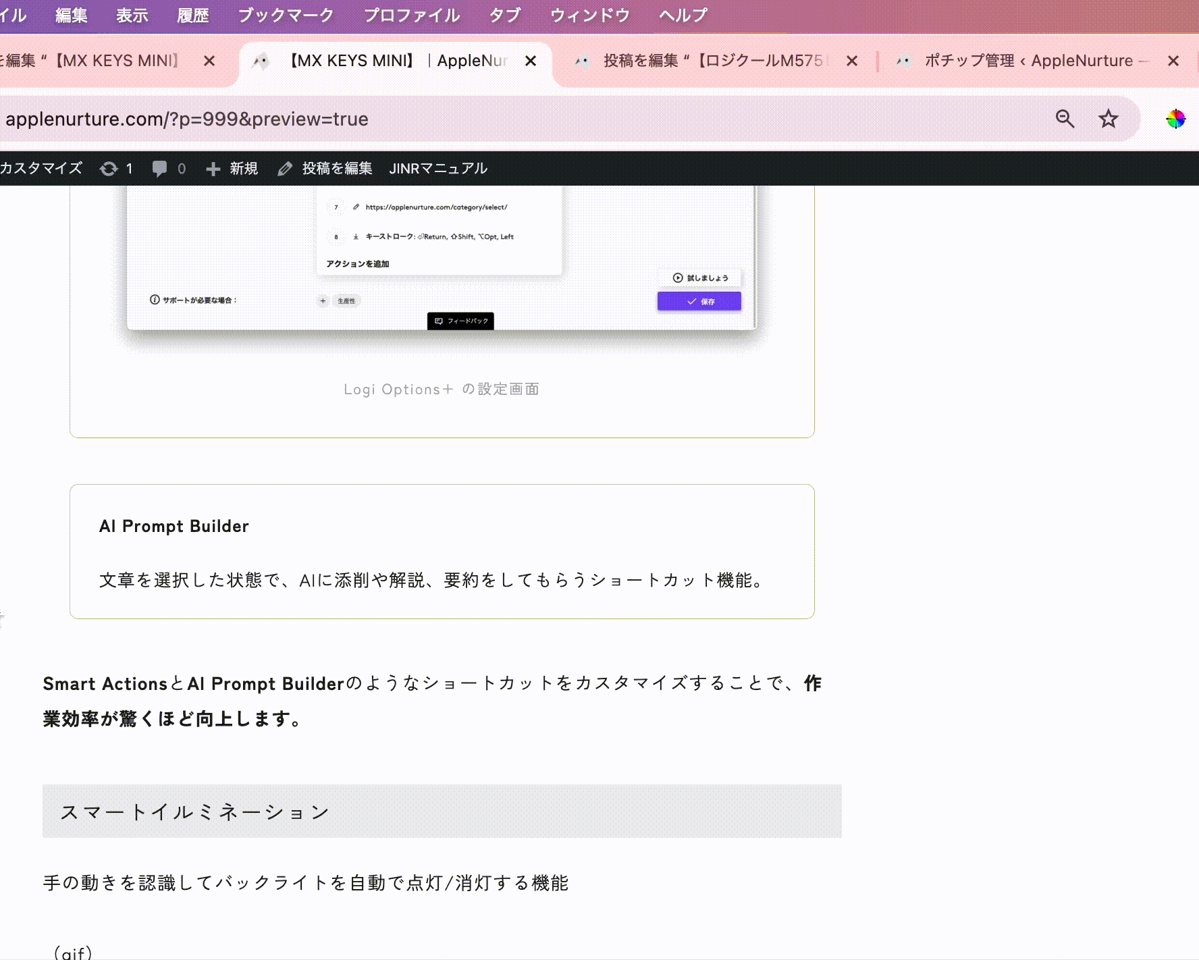Close the active MX KEYS MINI preview tab
Screen dimensions: 1199x960
(x=531, y=61)
